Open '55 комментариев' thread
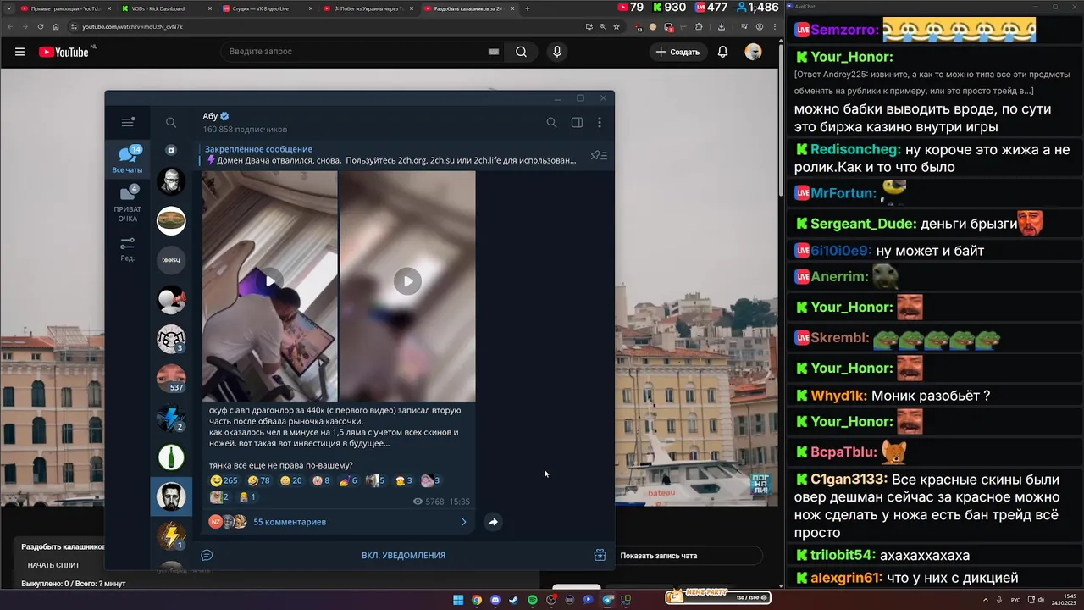 click(x=290, y=522)
